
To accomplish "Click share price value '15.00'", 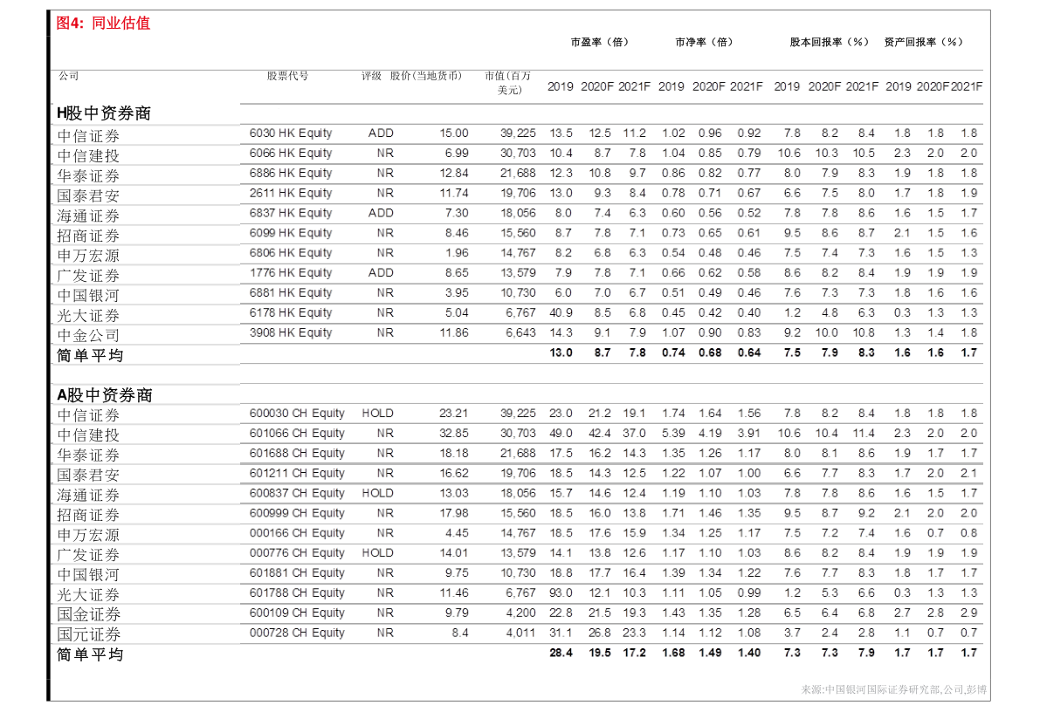I will (x=454, y=133).
